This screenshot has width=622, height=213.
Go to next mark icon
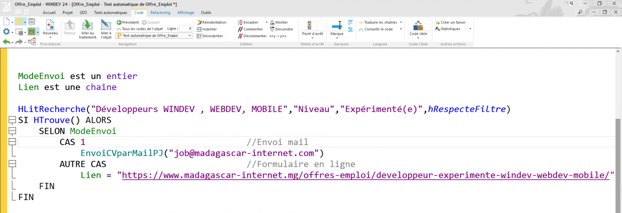(350, 29)
